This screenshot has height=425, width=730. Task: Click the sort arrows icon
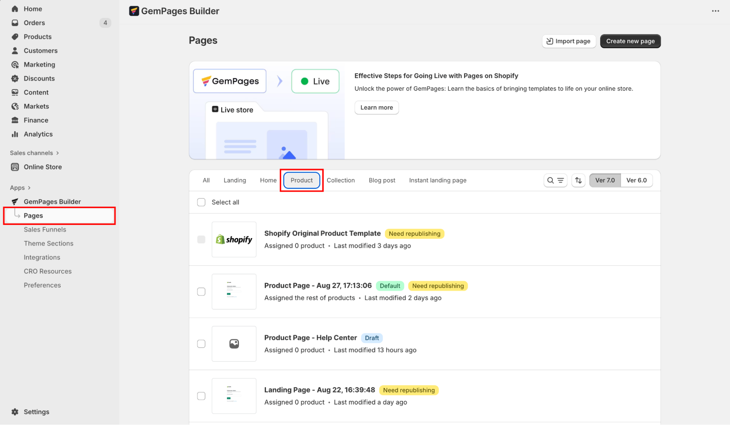click(578, 180)
